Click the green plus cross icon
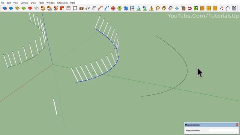 click(x=119, y=8)
